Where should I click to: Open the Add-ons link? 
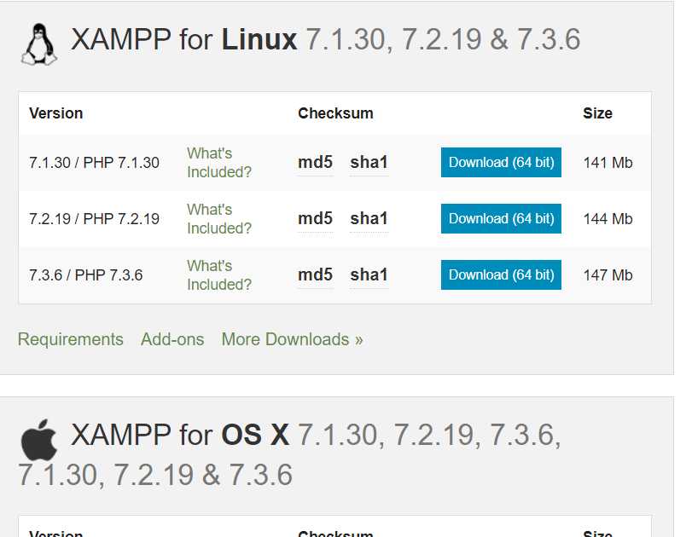pyautogui.click(x=172, y=339)
